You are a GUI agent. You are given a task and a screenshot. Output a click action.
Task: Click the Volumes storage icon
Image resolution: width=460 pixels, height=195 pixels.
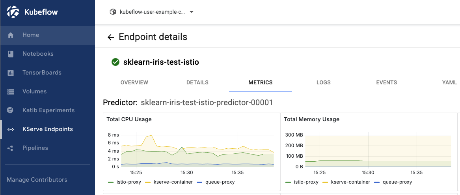(11, 92)
